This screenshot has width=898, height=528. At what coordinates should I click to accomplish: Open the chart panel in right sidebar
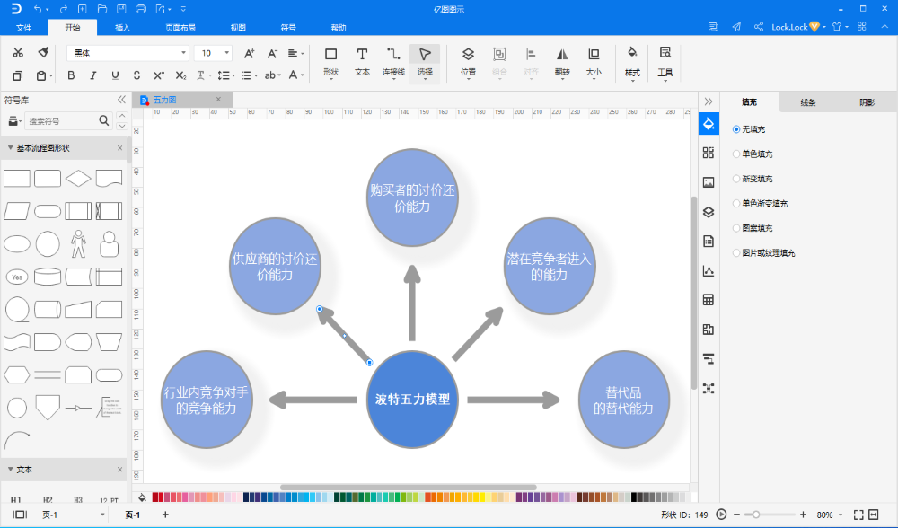coord(709,271)
